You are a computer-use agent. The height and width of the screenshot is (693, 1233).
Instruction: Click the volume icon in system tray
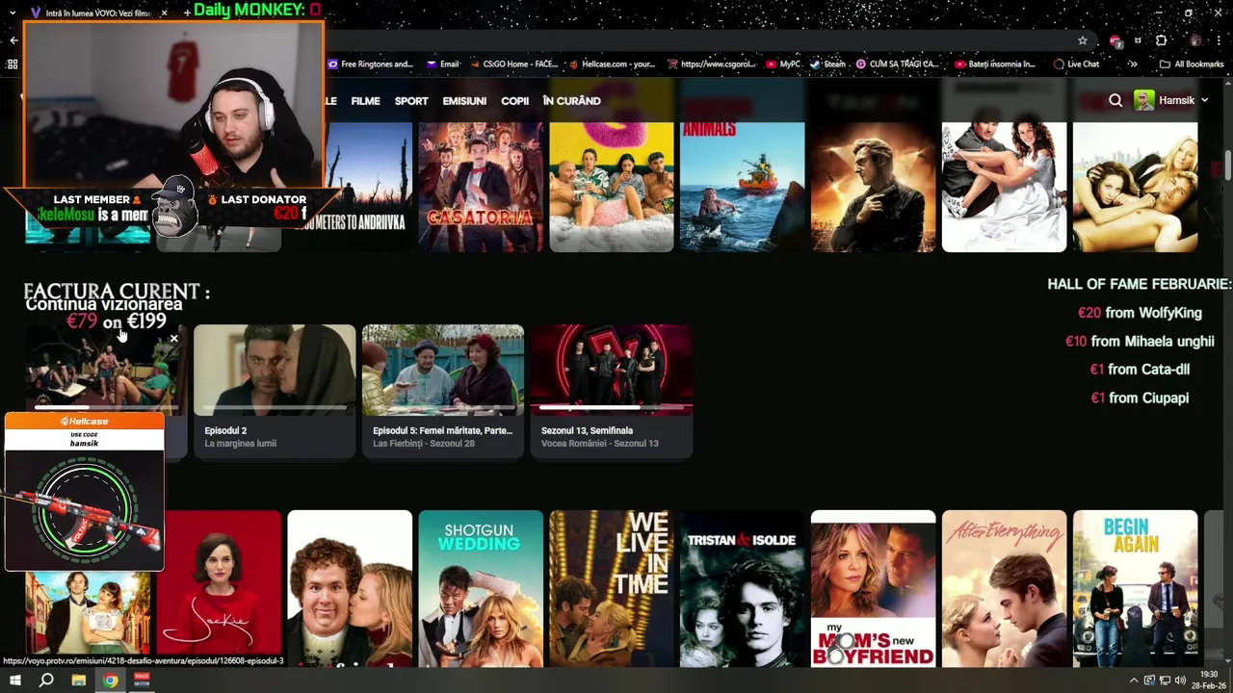point(1180,680)
